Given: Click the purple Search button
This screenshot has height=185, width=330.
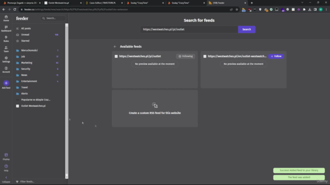Looking at the screenshot, I should point(246,29).
